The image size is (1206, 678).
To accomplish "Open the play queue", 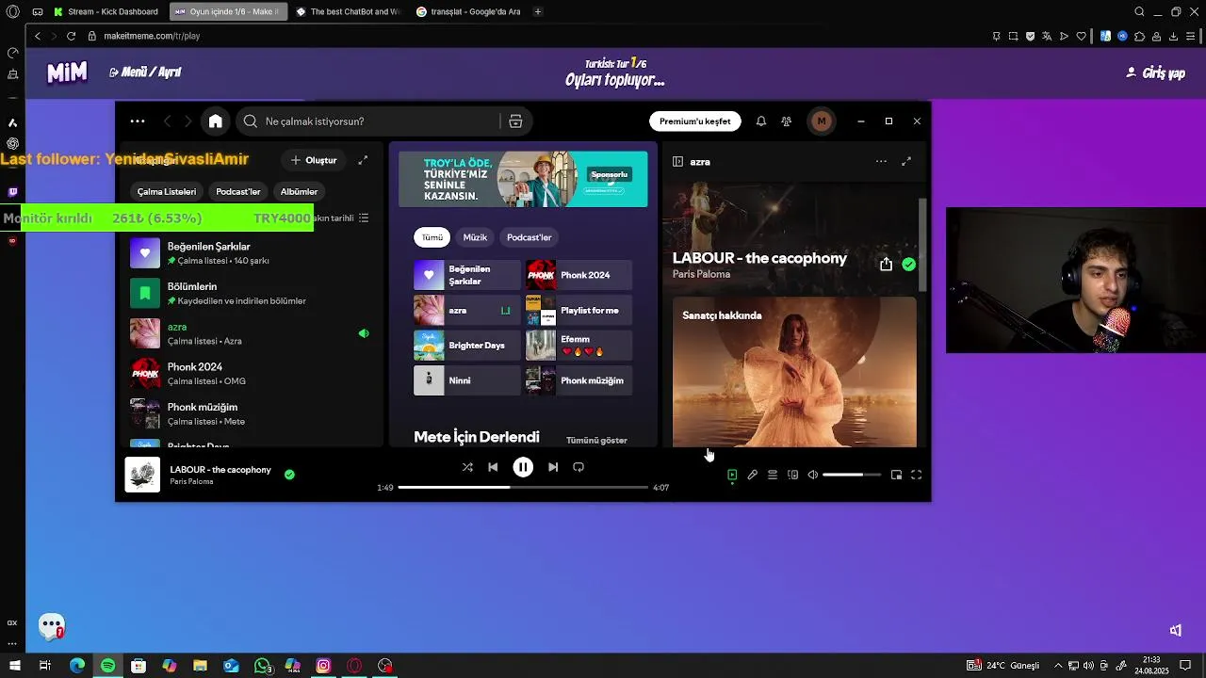I will click(773, 475).
